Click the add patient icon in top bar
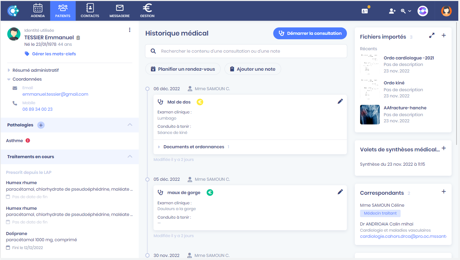 [392, 11]
